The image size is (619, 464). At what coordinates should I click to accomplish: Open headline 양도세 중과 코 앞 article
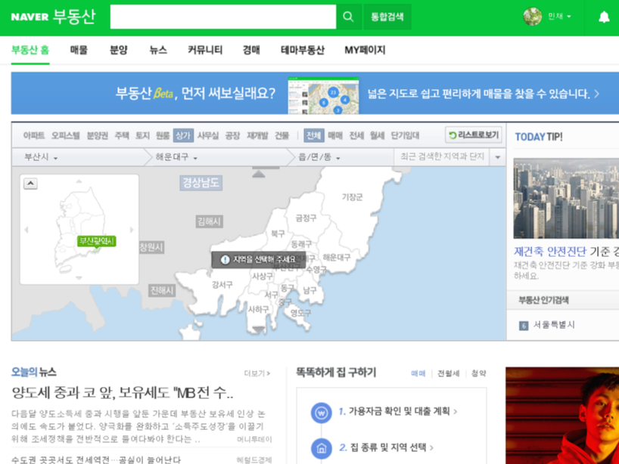[x=123, y=393]
